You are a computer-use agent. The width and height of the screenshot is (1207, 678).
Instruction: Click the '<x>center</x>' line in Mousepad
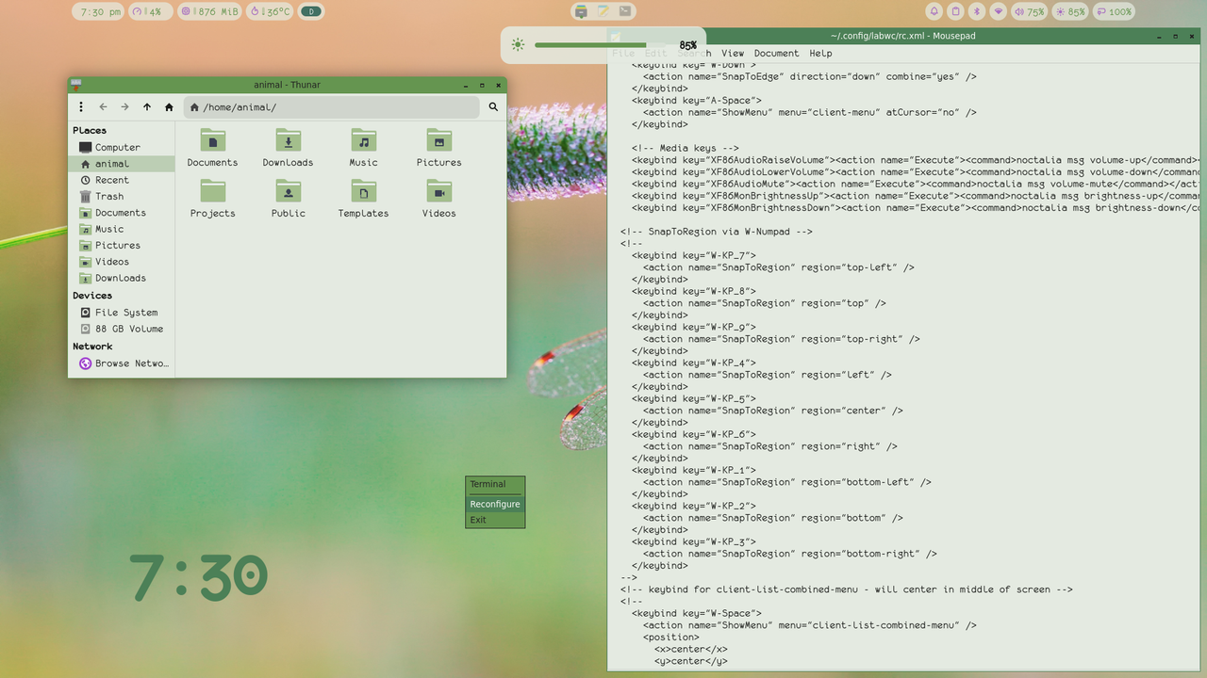click(x=690, y=649)
